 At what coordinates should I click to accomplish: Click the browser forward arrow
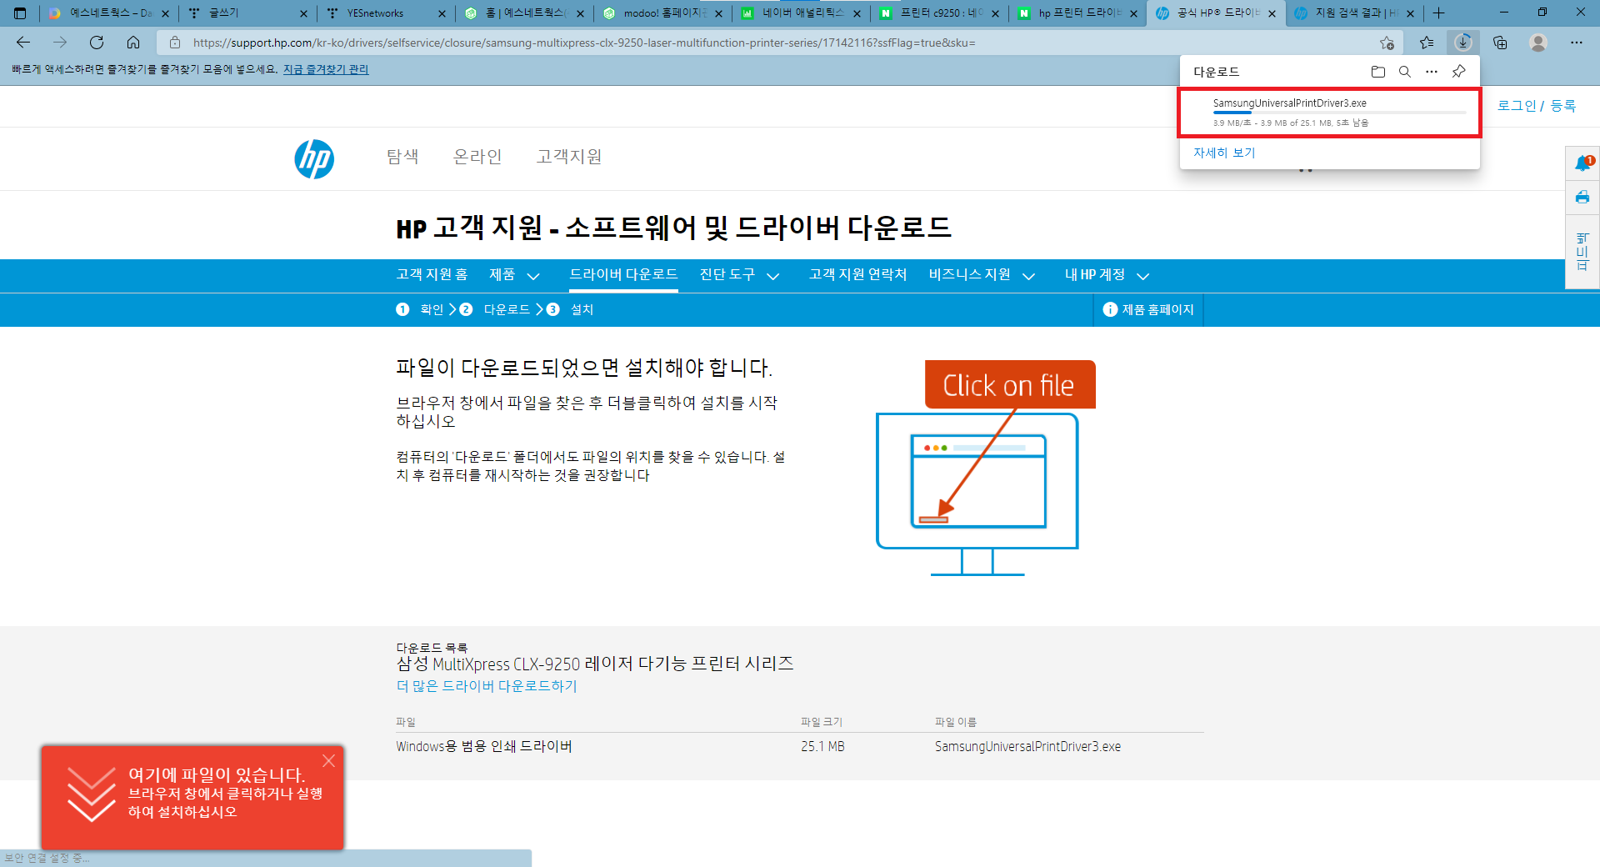click(x=60, y=43)
